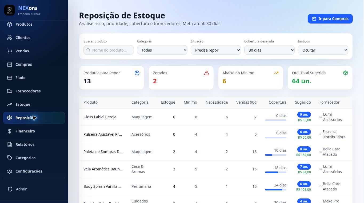Click the Admin shield icon
The height and width of the screenshot is (203, 364).
point(10,189)
